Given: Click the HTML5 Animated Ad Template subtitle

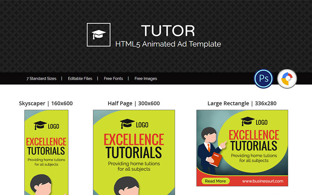Looking at the screenshot, I should (x=168, y=44).
